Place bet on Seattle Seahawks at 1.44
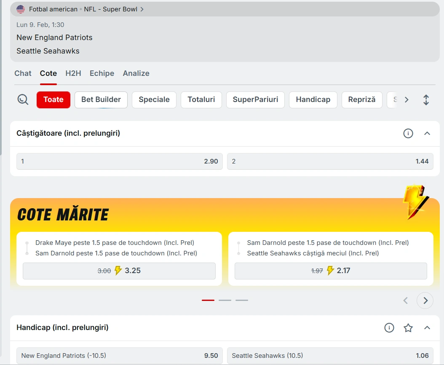Image resolution: width=444 pixels, height=365 pixels. click(330, 161)
